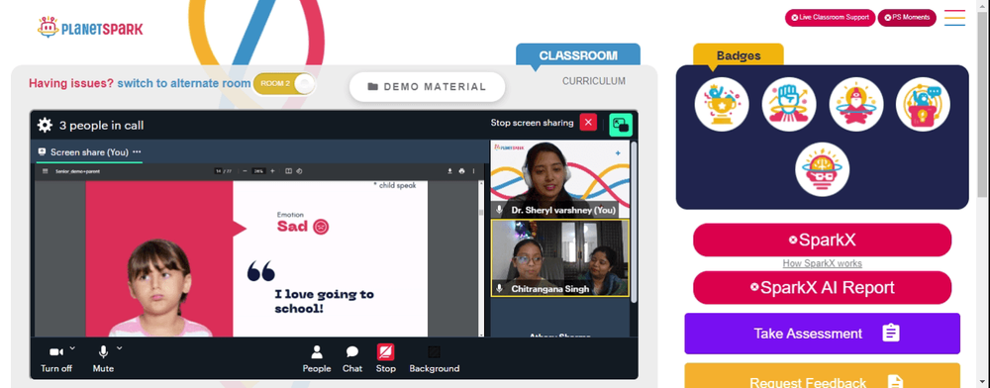Click the Take Assessment button
This screenshot has width=990, height=388.
pos(822,334)
